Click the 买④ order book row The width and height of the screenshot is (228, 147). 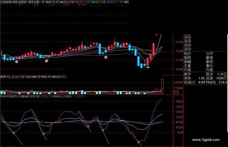click(188, 45)
